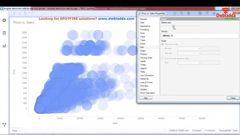Click the 17 columns status entry

pos(210,131)
